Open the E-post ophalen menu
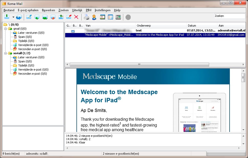248x158 pixels. (x=28, y=10)
